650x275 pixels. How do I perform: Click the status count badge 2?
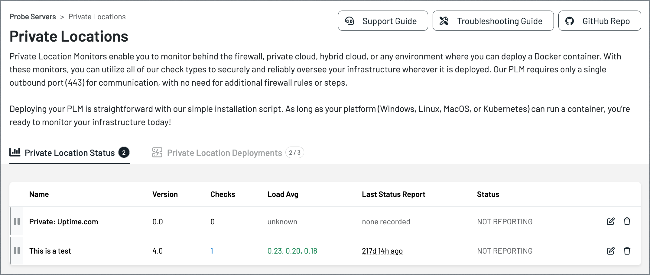coord(124,153)
